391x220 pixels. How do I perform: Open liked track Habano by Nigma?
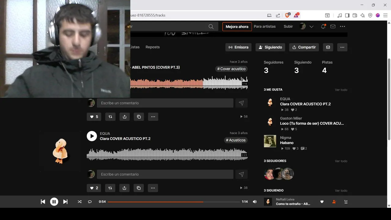coord(287,143)
